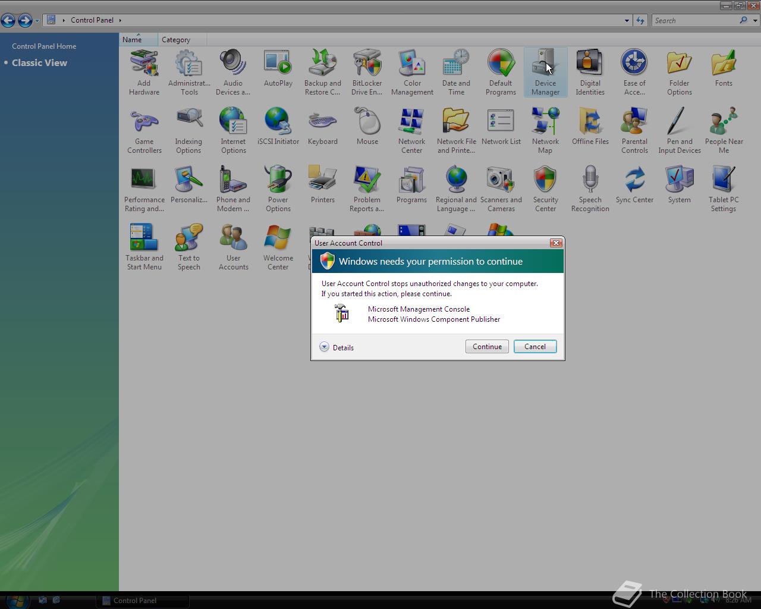Open the Programs icon

click(x=411, y=186)
